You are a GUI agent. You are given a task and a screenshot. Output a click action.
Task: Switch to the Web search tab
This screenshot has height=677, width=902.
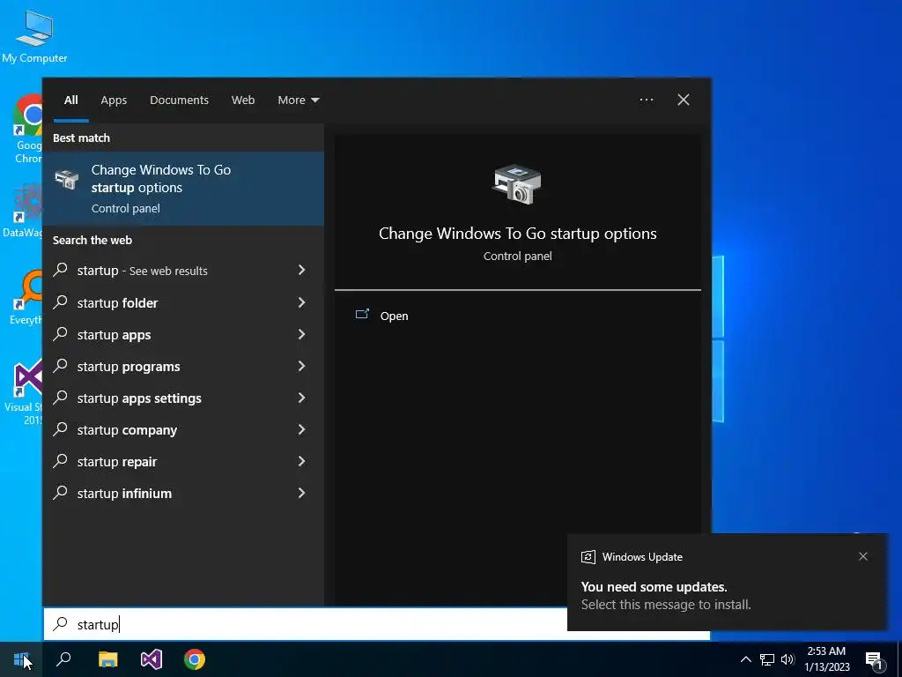tap(243, 100)
